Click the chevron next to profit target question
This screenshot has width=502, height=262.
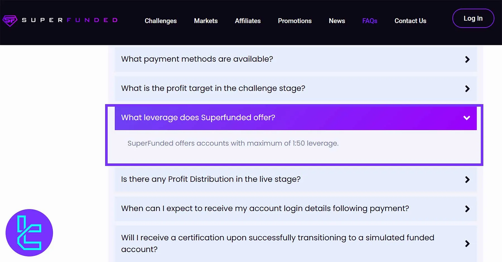[x=467, y=89]
